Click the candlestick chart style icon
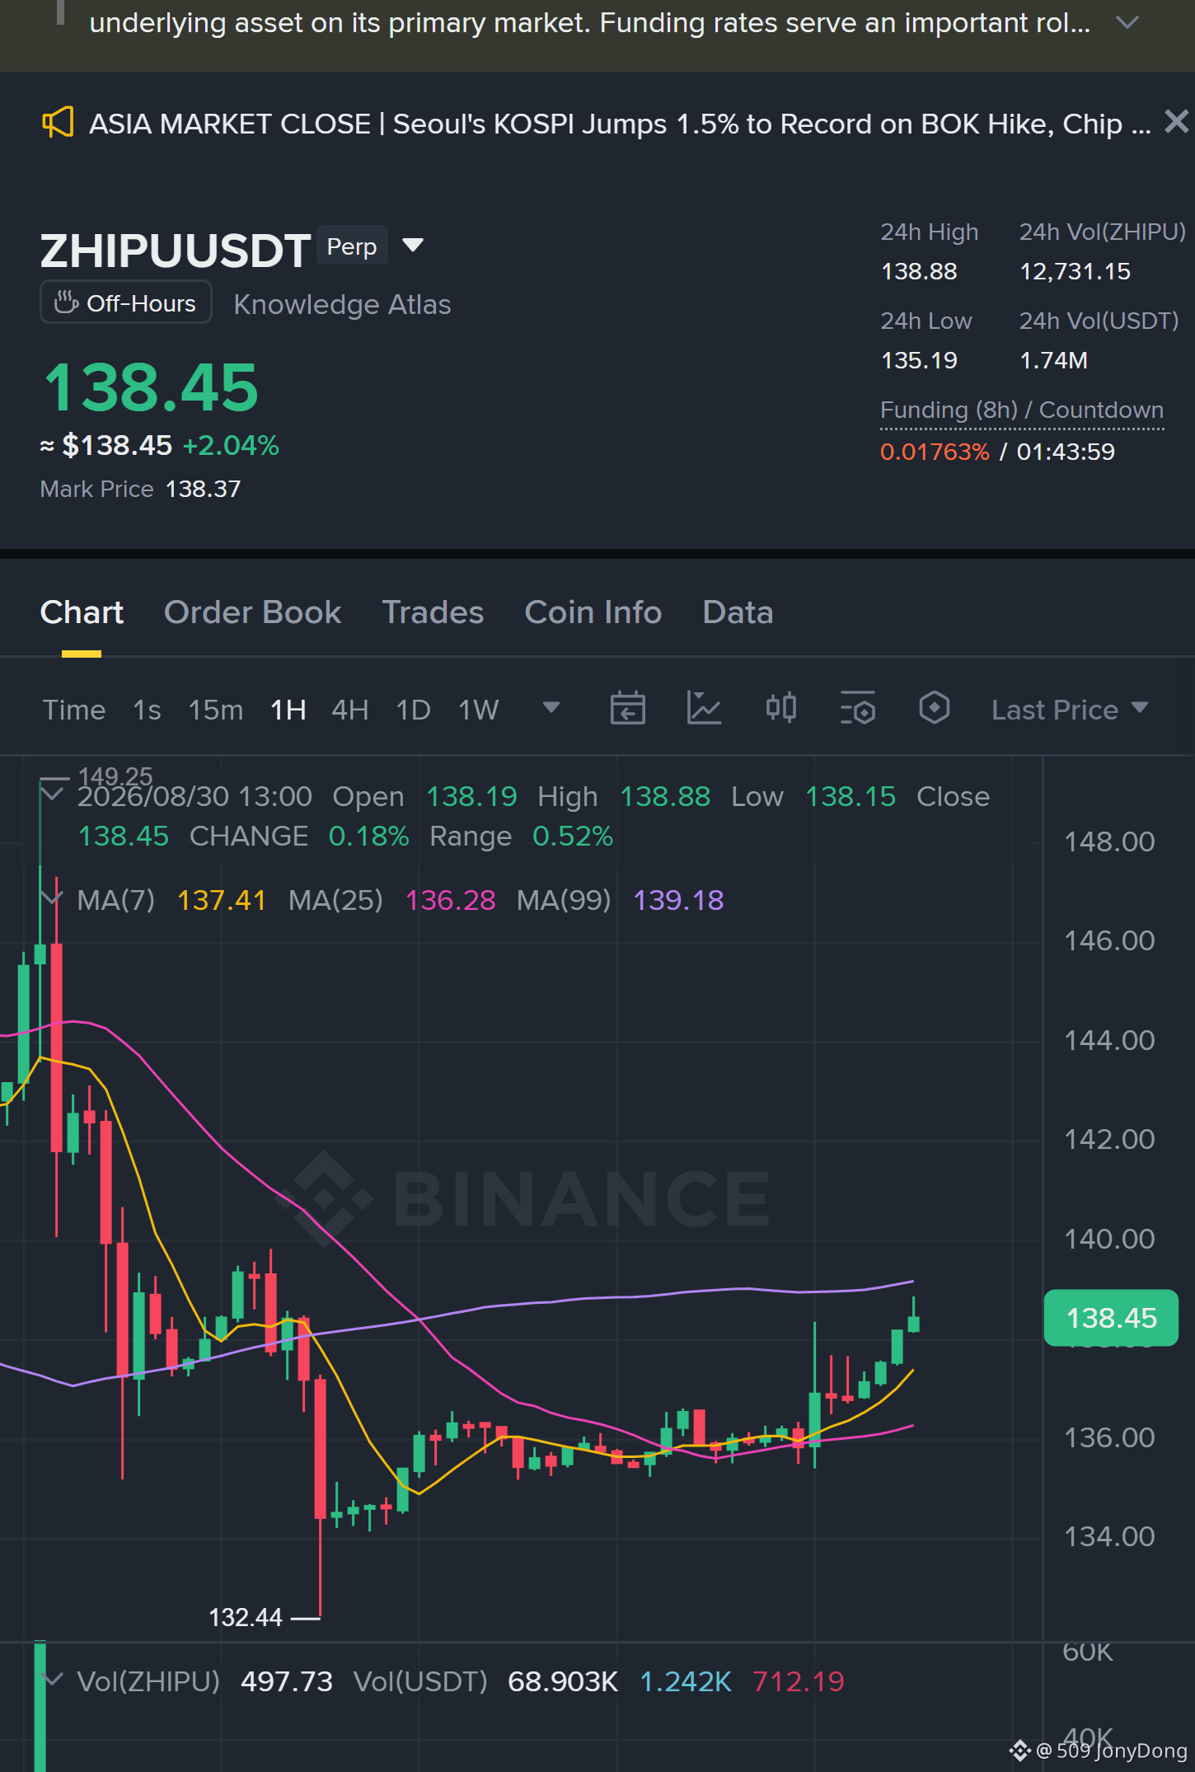 click(780, 708)
